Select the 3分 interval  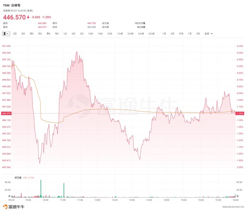73,34
